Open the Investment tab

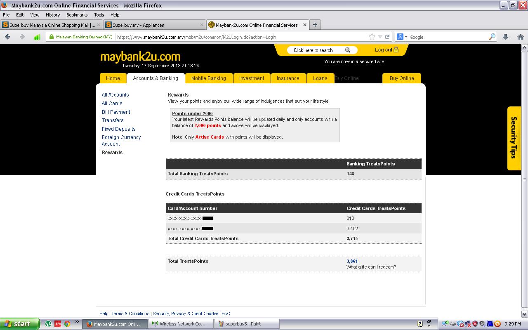click(x=252, y=78)
